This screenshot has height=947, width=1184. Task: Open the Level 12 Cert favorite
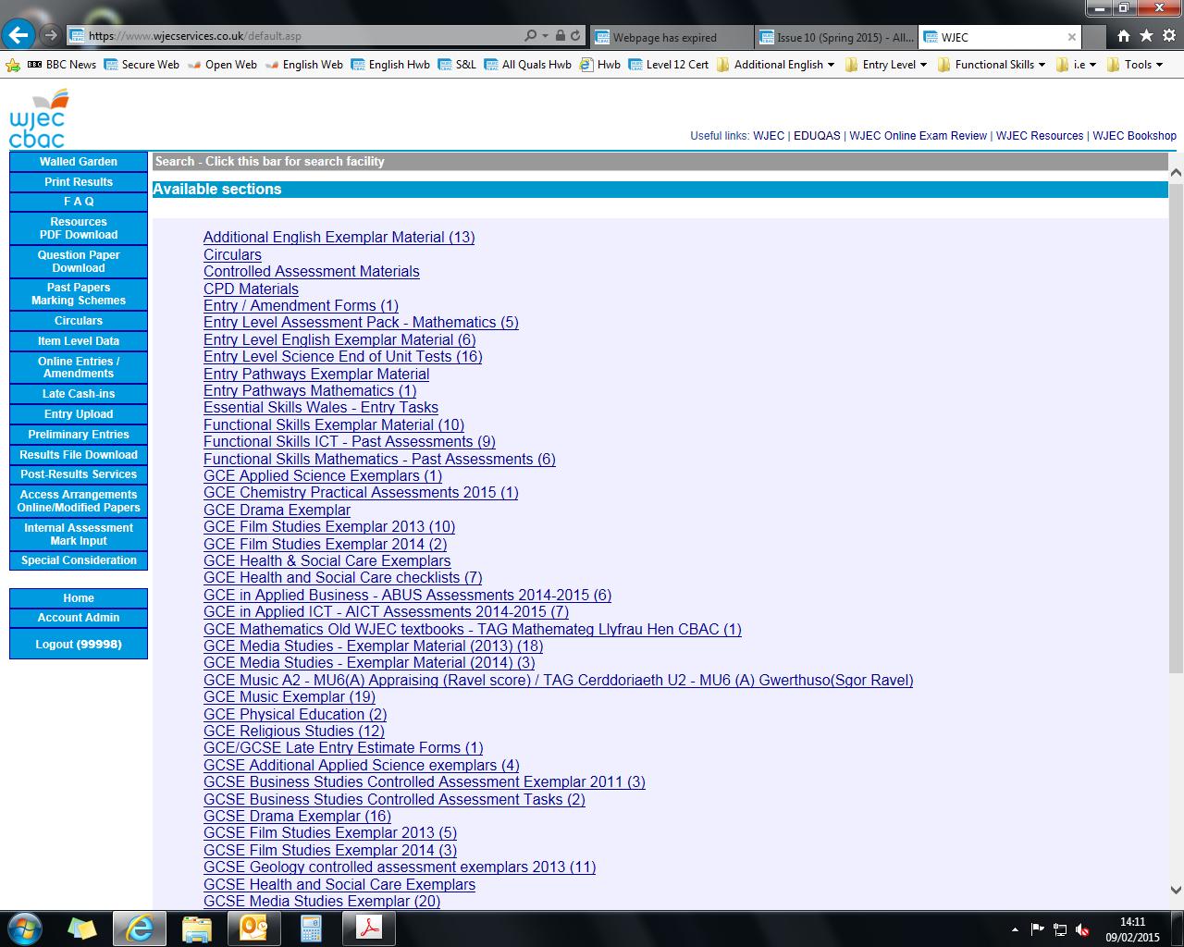tap(668, 65)
